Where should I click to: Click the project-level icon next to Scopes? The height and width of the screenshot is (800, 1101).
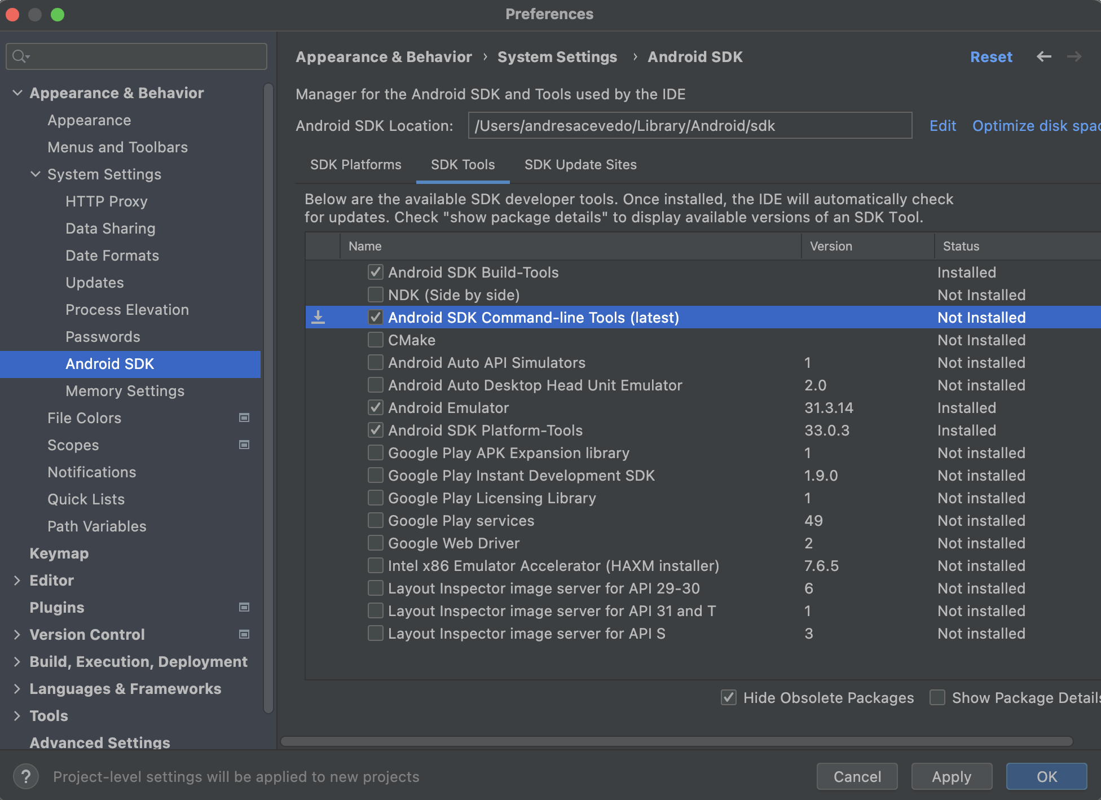point(244,445)
